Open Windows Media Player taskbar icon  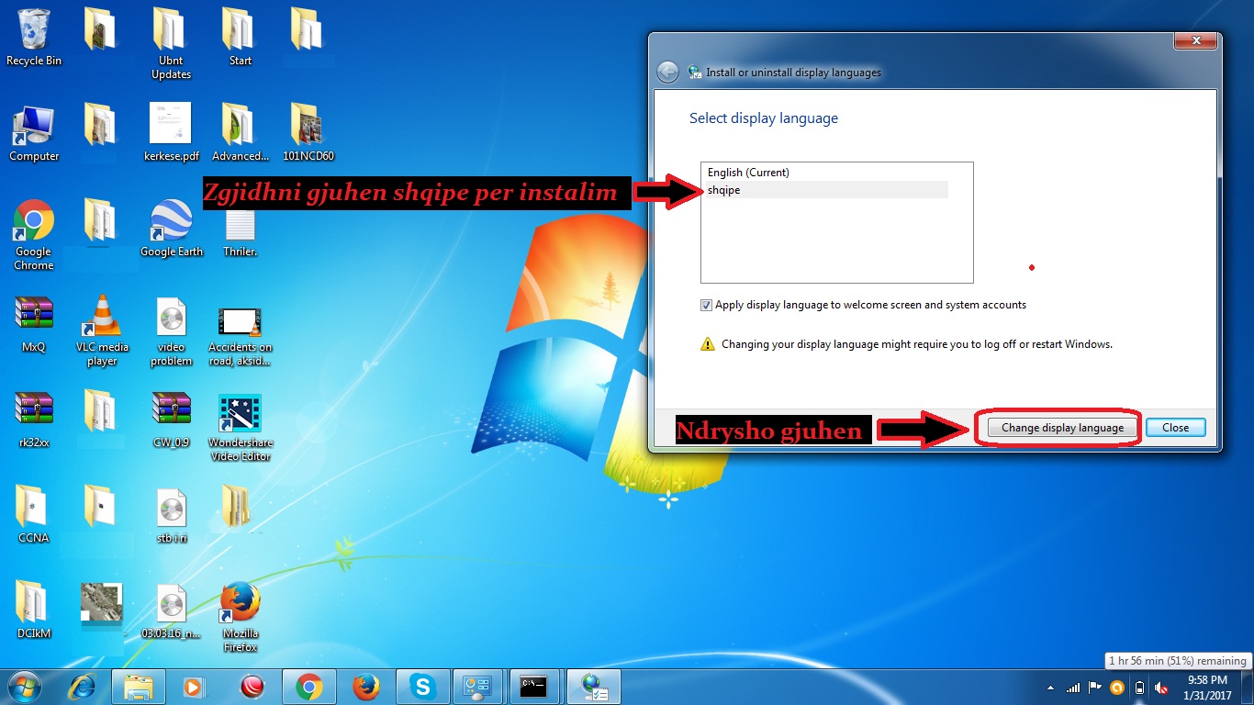pyautogui.click(x=194, y=687)
